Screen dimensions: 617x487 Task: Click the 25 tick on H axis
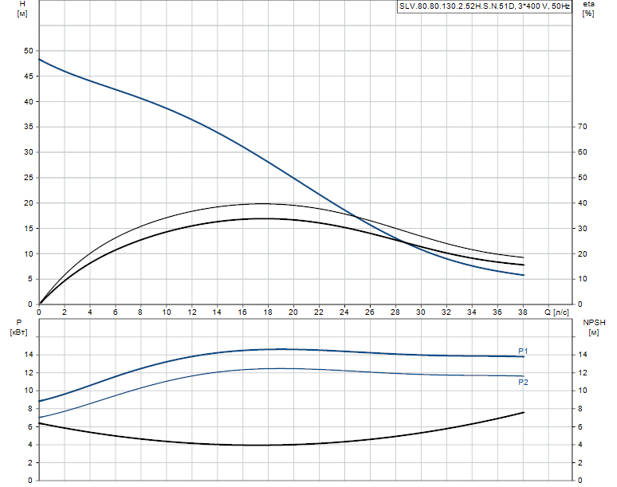tap(29, 178)
